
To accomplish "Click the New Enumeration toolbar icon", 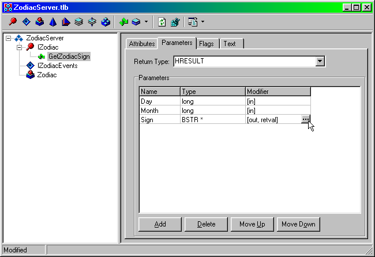I will (x=52, y=22).
